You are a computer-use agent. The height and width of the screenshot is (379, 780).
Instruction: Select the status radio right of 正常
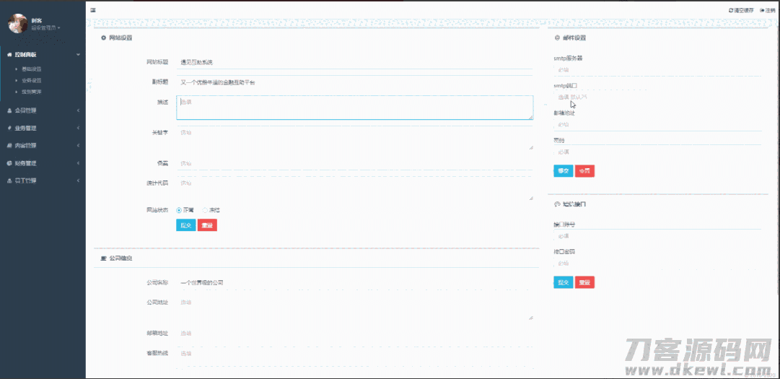pos(205,210)
